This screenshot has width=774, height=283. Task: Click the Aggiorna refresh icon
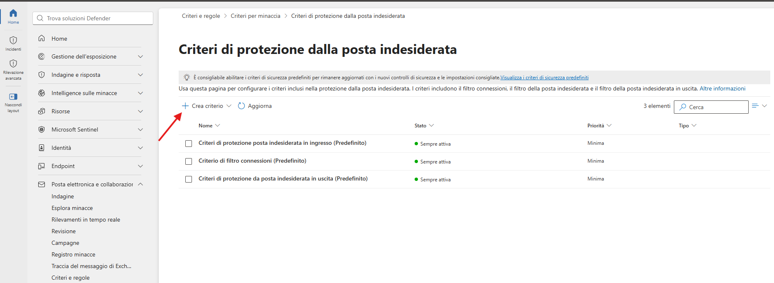point(241,106)
